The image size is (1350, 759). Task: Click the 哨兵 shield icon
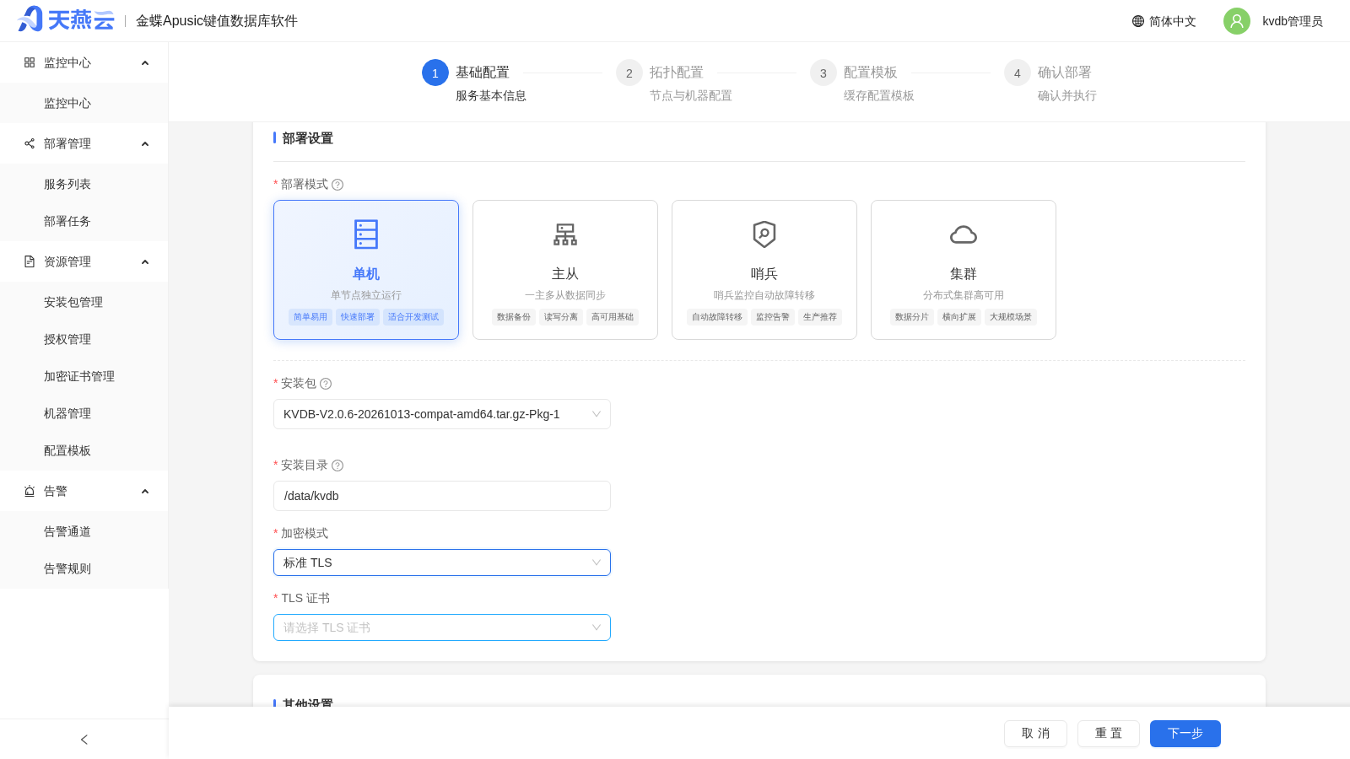click(764, 234)
